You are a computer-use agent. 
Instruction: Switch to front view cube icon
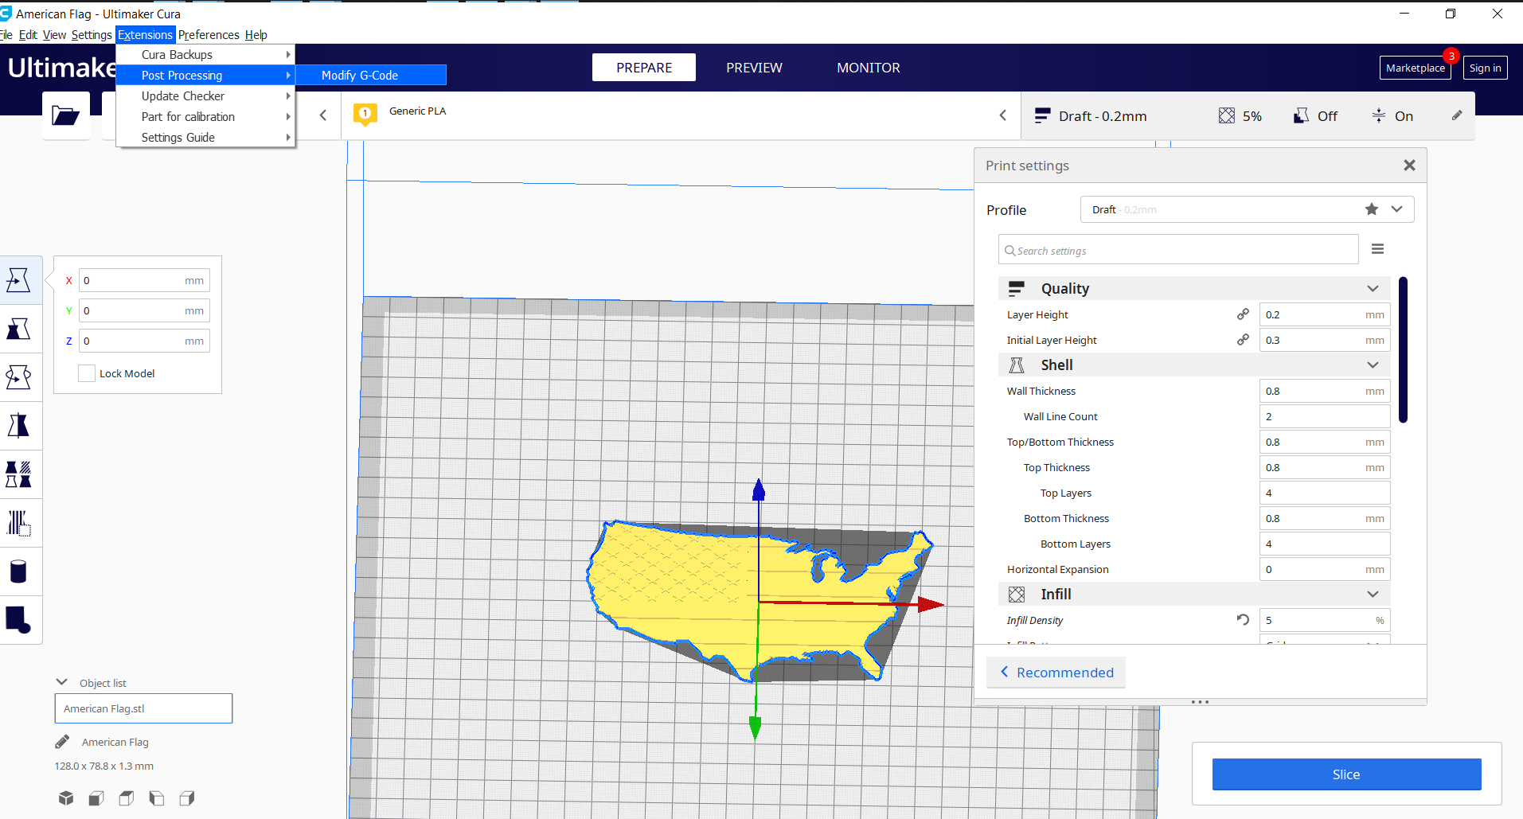tap(96, 798)
